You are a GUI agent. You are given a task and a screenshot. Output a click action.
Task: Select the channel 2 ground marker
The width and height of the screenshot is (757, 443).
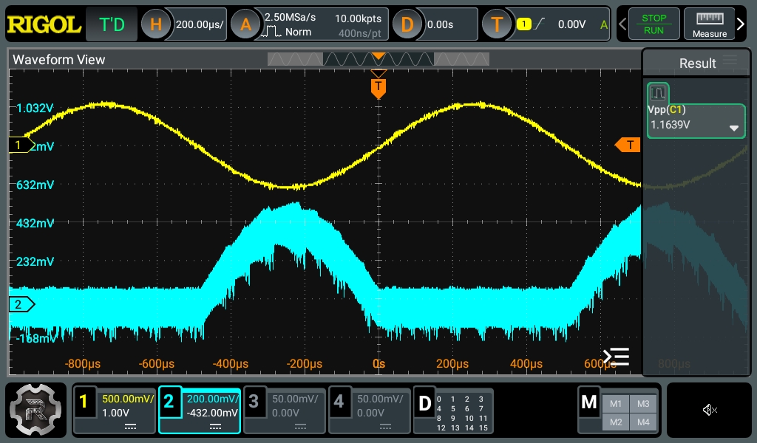coord(21,304)
